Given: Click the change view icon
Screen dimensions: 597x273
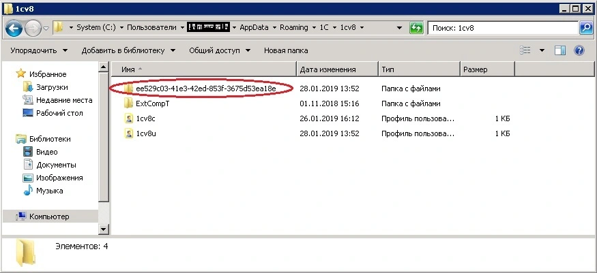Looking at the screenshot, I should click(525, 50).
